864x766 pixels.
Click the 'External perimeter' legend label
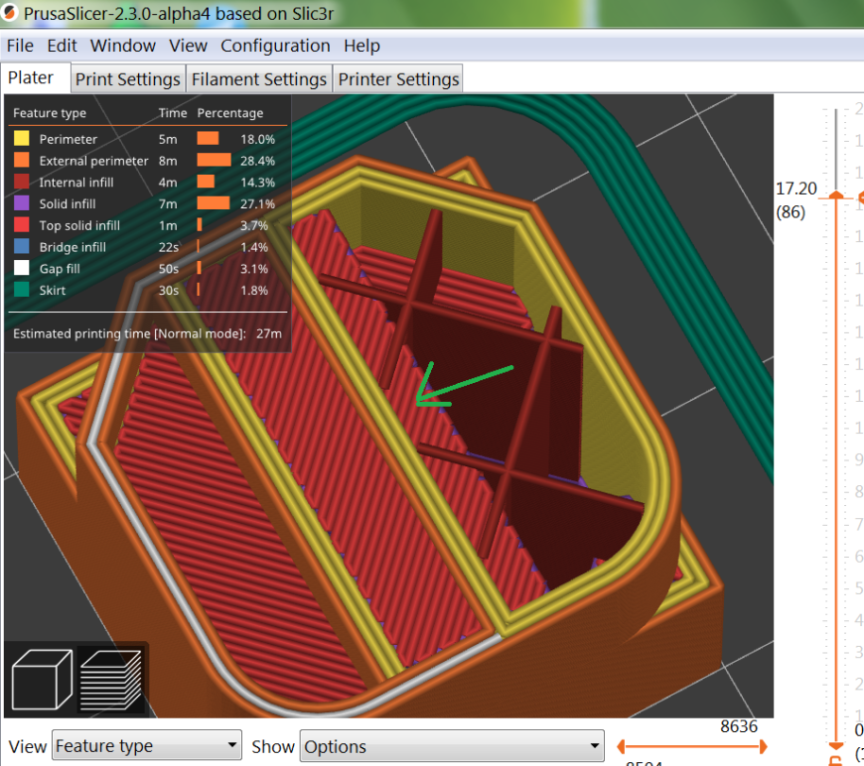point(93,161)
